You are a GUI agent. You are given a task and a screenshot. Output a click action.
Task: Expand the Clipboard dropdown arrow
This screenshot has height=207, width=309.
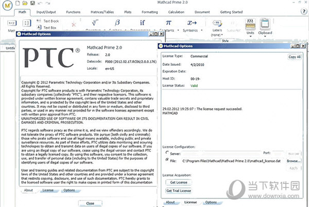[x=265, y=36]
